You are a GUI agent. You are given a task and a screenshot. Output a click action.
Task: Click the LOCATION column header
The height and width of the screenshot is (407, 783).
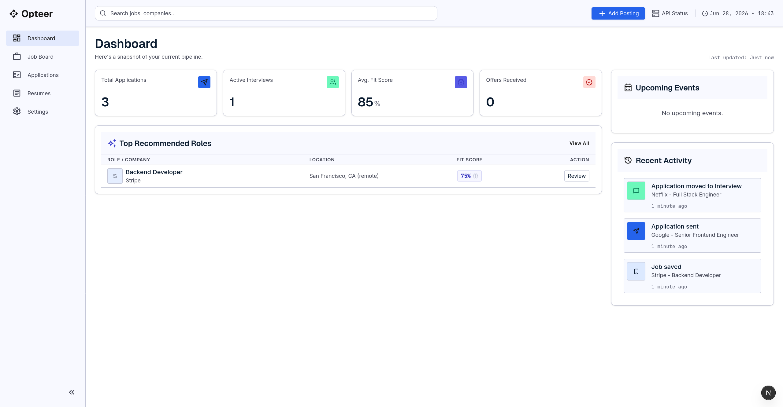(x=322, y=160)
